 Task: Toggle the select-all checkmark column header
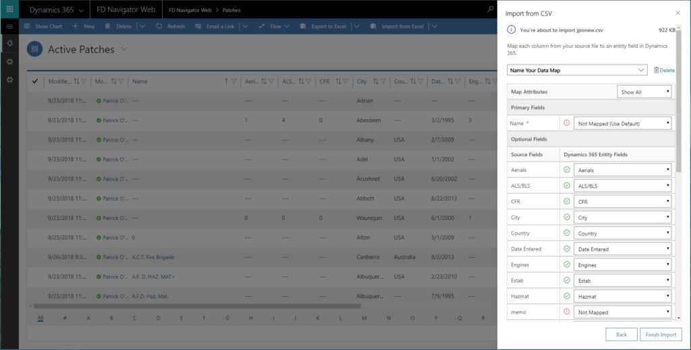coord(35,81)
